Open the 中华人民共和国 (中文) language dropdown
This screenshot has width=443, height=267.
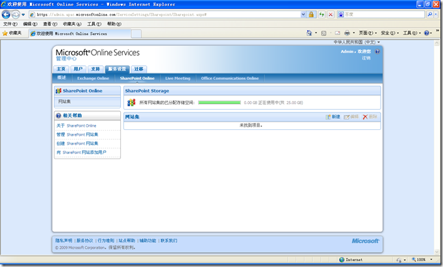coord(357,42)
